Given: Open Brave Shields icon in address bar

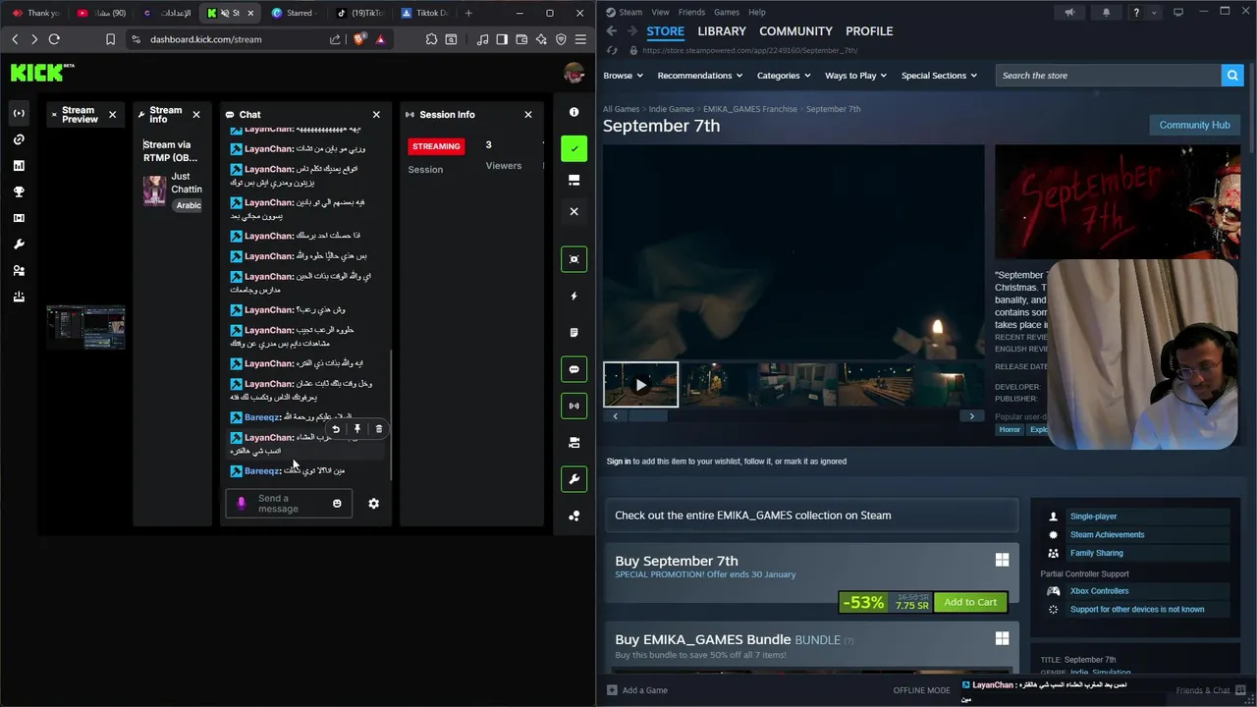Looking at the screenshot, I should [x=358, y=39].
